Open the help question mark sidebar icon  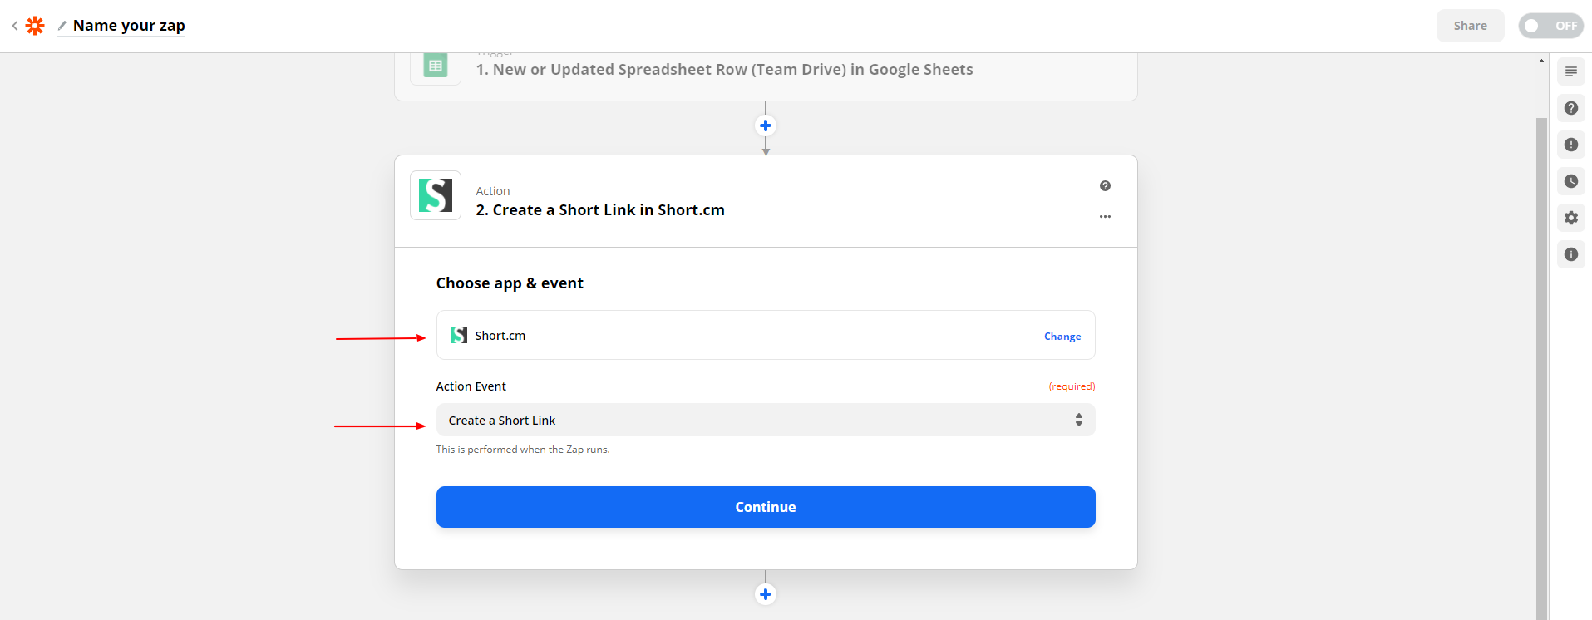click(x=1570, y=108)
